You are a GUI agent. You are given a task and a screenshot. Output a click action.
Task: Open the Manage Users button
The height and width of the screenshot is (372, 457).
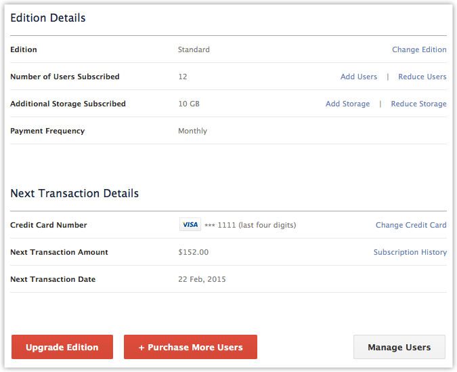click(x=399, y=347)
